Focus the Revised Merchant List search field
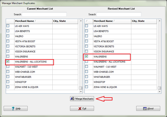This screenshot has height=117, width=167. 119,14
